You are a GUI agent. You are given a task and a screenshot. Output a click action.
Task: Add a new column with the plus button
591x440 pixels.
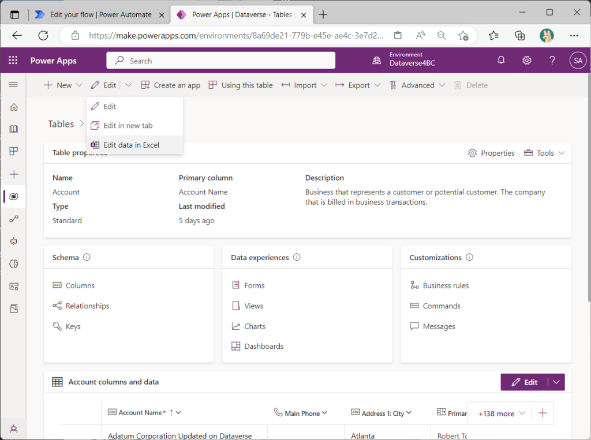(x=543, y=413)
